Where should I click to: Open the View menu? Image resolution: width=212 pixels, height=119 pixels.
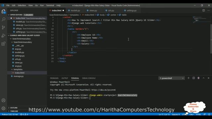pyautogui.click(x=30, y=5)
